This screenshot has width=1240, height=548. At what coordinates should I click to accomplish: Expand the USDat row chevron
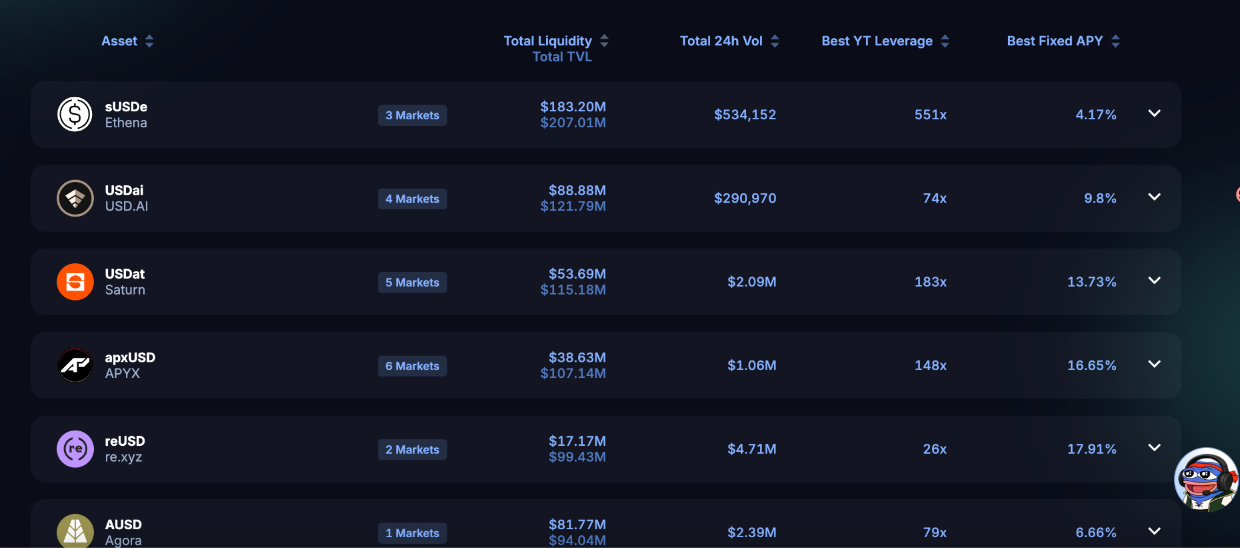(x=1155, y=281)
